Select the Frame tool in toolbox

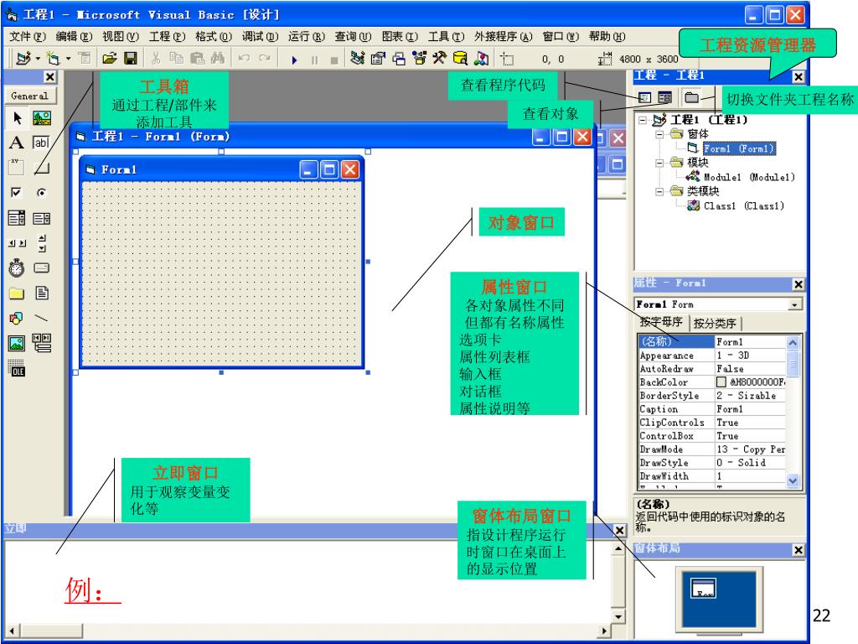click(x=17, y=167)
